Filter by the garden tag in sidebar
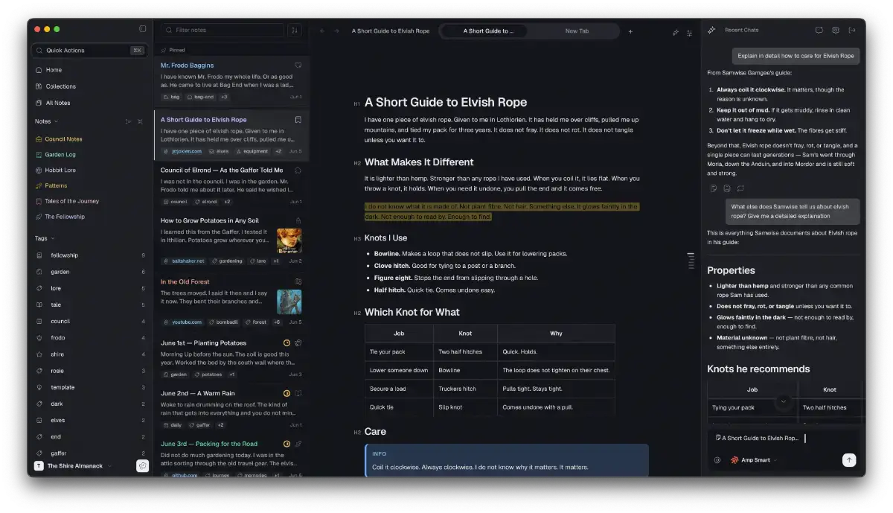Image resolution: width=893 pixels, height=513 pixels. click(91, 272)
